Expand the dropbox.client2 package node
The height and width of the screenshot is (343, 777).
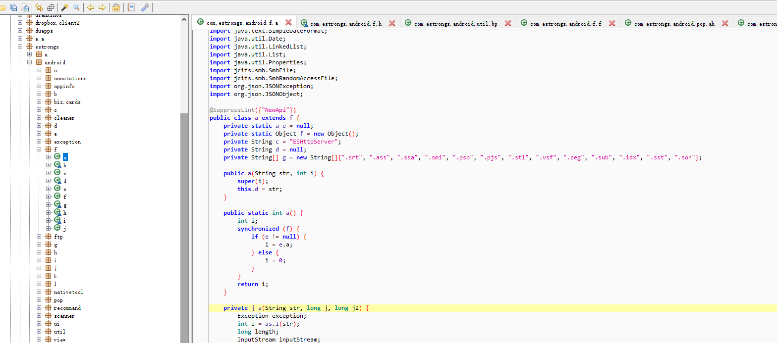(x=20, y=23)
